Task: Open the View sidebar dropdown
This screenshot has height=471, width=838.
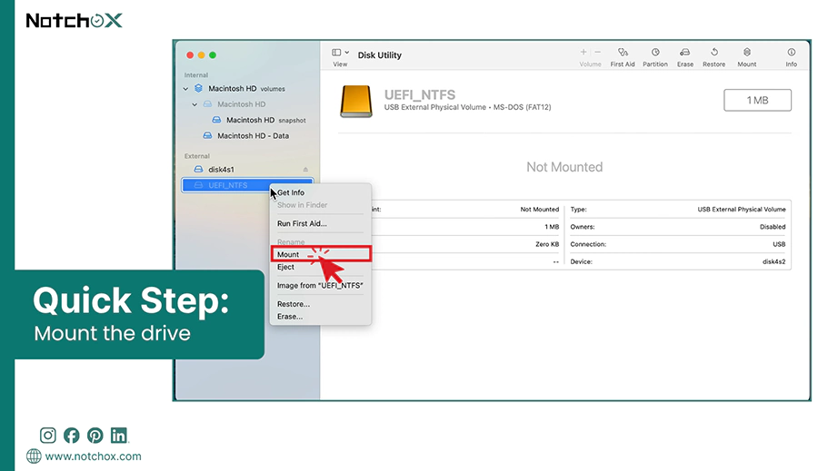Action: (340, 53)
